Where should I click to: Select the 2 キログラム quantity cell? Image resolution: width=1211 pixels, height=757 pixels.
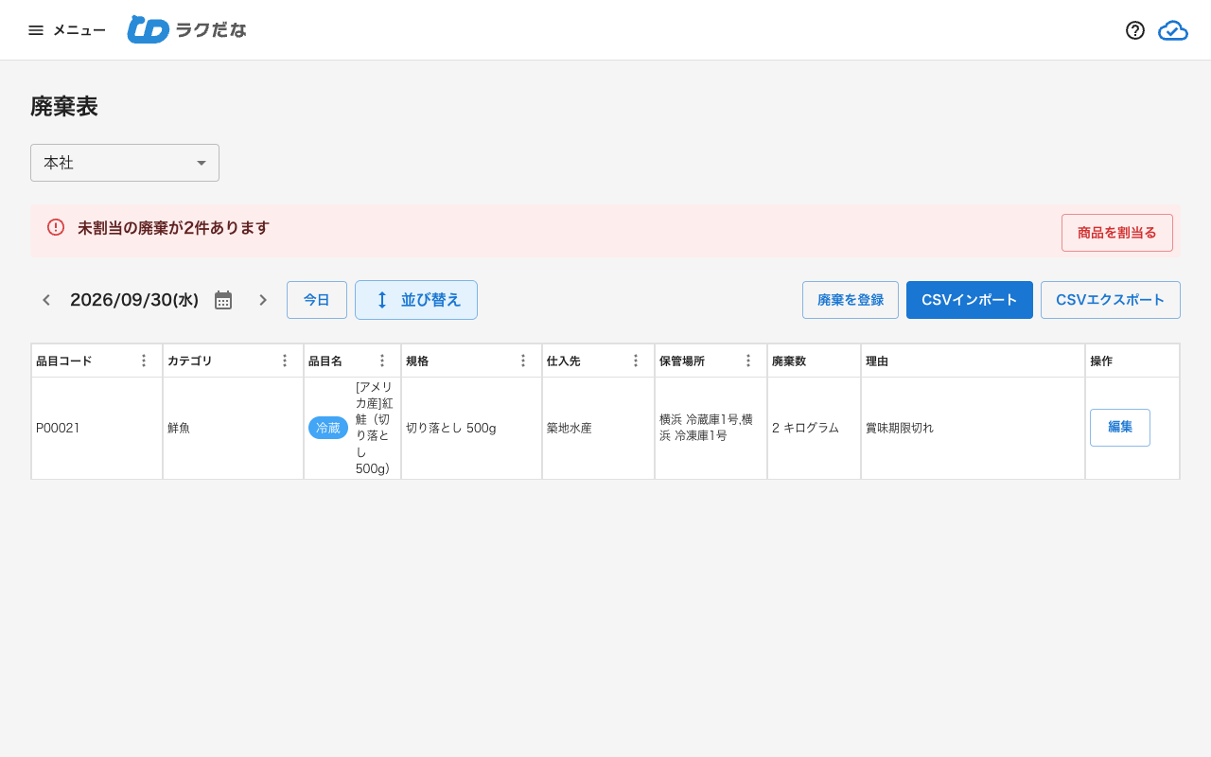[814, 428]
